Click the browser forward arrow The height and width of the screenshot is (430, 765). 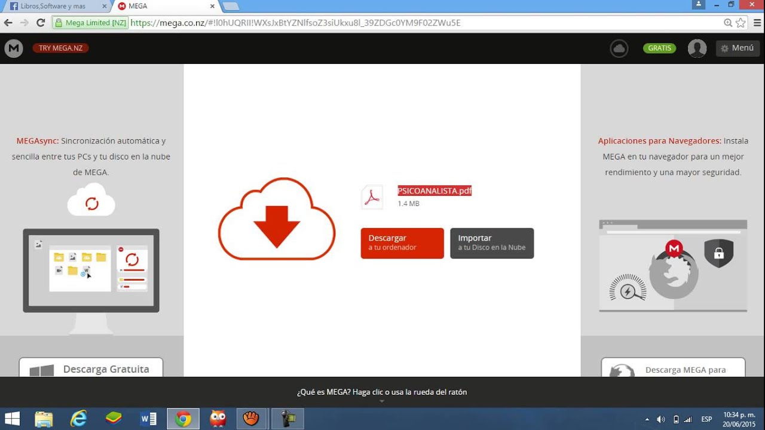click(x=25, y=23)
